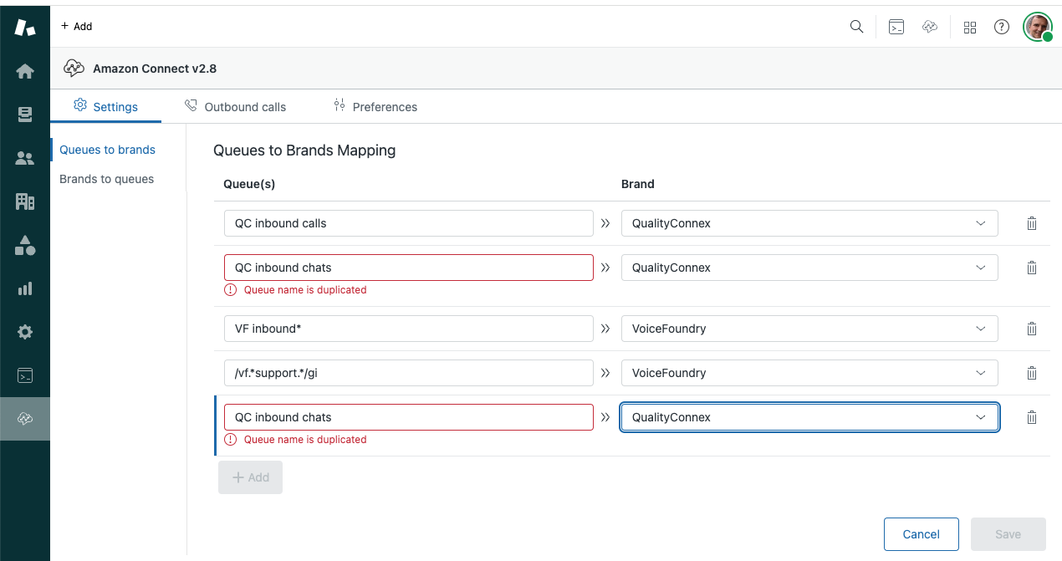Image resolution: width=1062 pixels, height=561 pixels.
Task: Open Admin gear icon in sidebar
Action: tap(25, 332)
